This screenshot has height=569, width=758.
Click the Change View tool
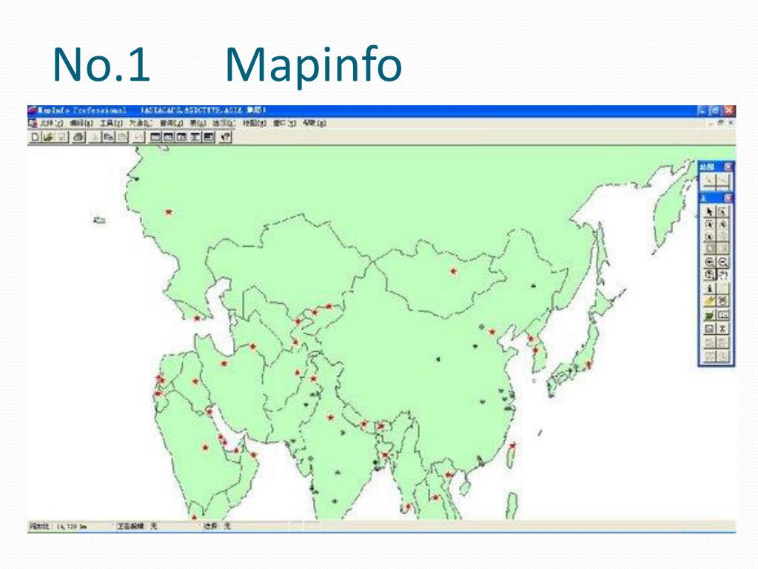coord(709,275)
